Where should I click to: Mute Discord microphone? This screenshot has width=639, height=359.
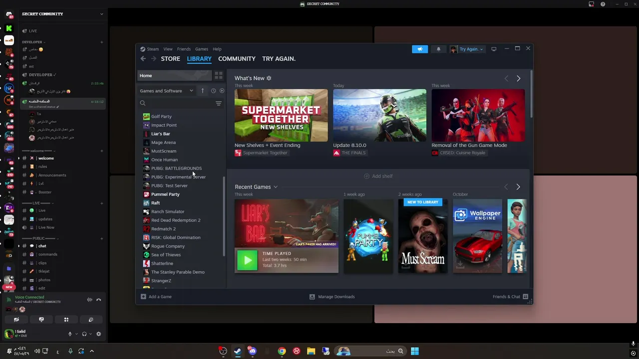click(x=70, y=334)
